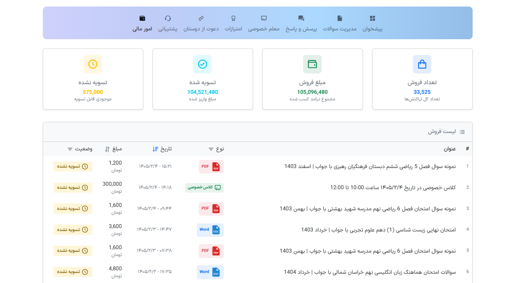Click the yellow clock icon in تسویه نشده card
This screenshot has height=283, width=515.
pos(93,64)
